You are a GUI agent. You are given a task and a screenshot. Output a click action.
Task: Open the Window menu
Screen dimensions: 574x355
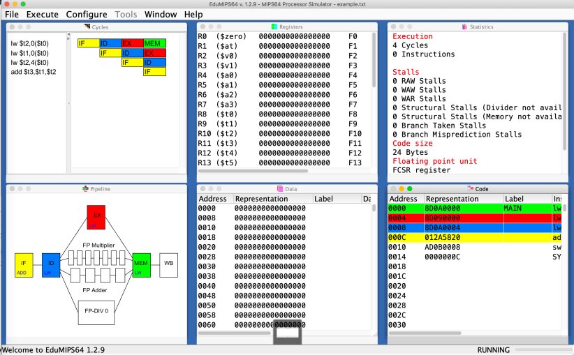click(161, 14)
